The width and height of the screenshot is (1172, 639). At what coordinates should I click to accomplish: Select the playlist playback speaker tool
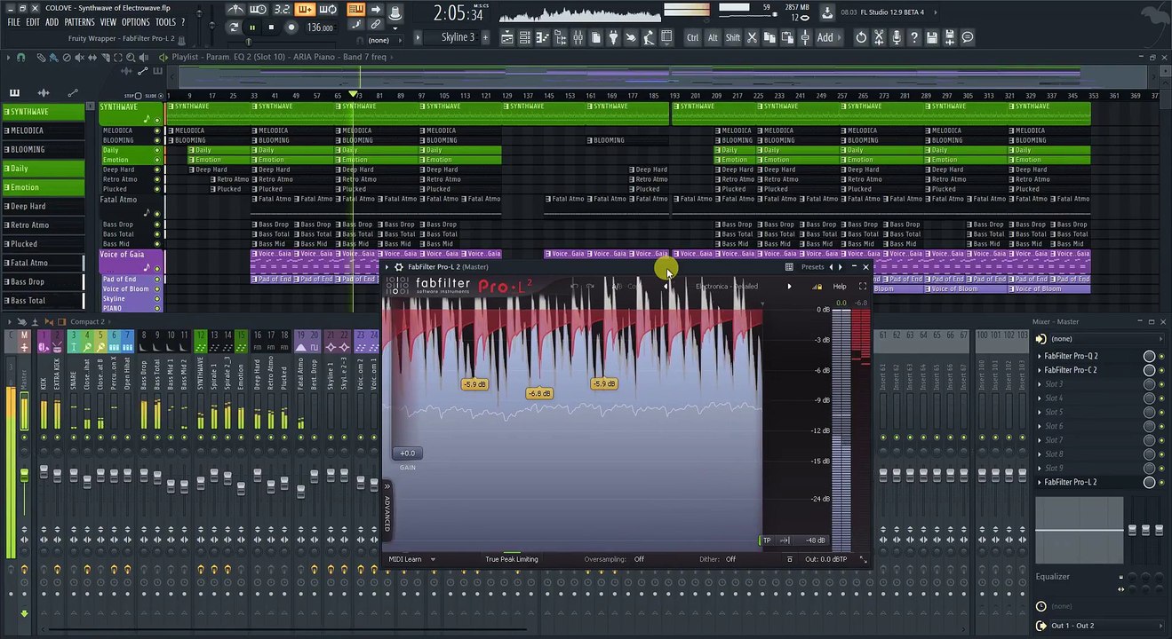pos(144,57)
